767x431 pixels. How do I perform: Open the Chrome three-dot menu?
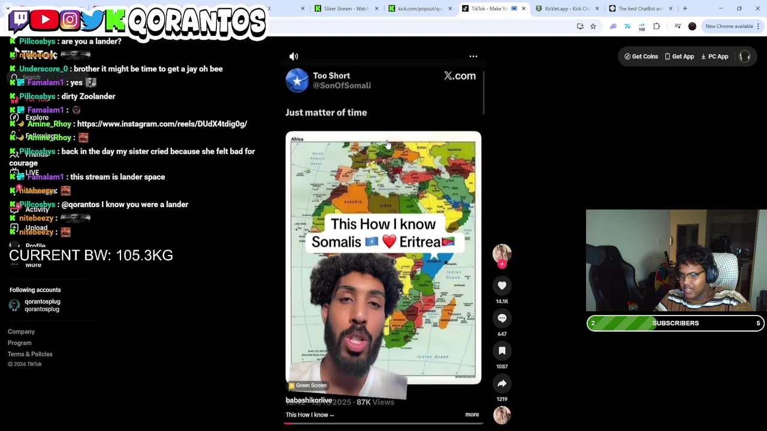tap(758, 26)
